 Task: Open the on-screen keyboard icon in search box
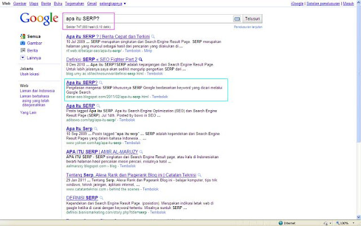237,19
